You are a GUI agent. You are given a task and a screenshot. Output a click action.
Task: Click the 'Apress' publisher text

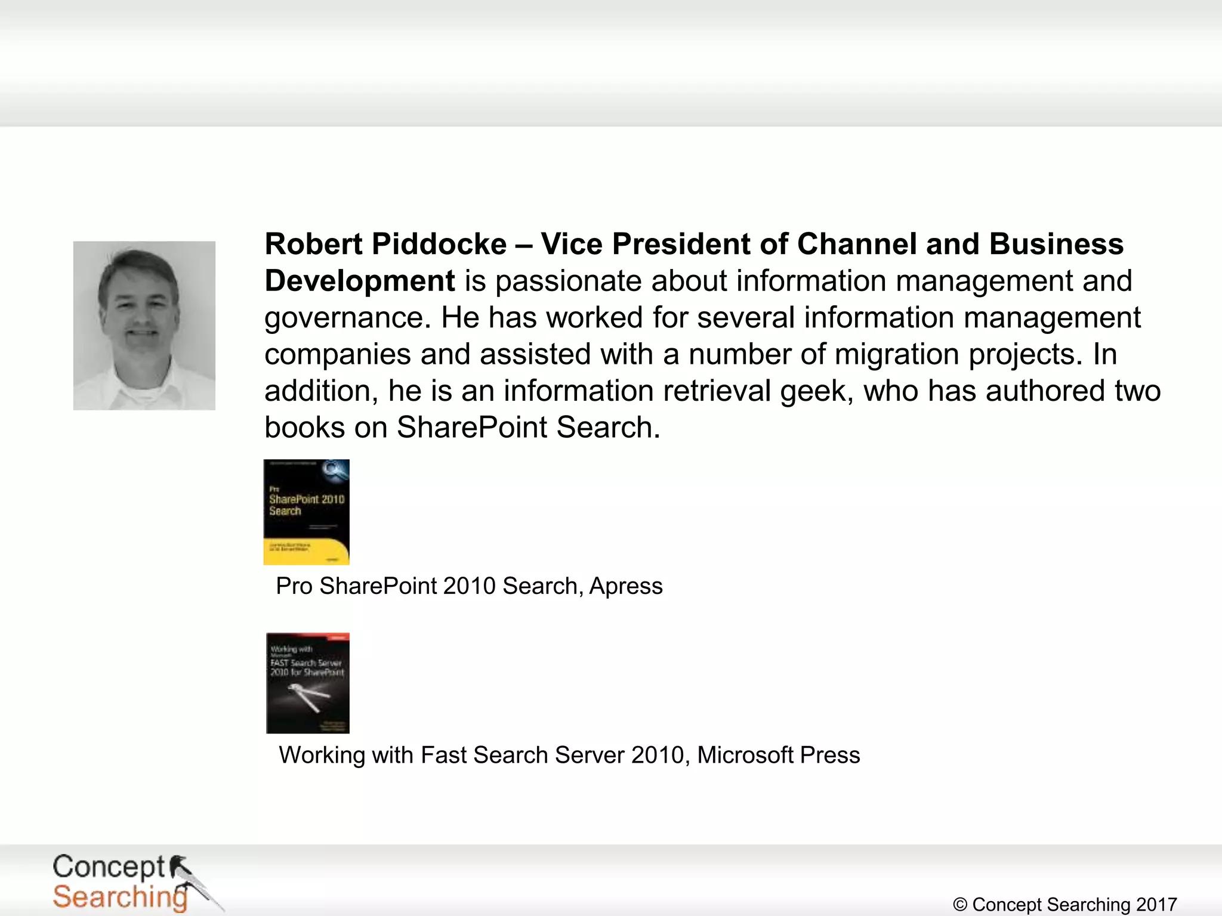pyautogui.click(x=626, y=586)
